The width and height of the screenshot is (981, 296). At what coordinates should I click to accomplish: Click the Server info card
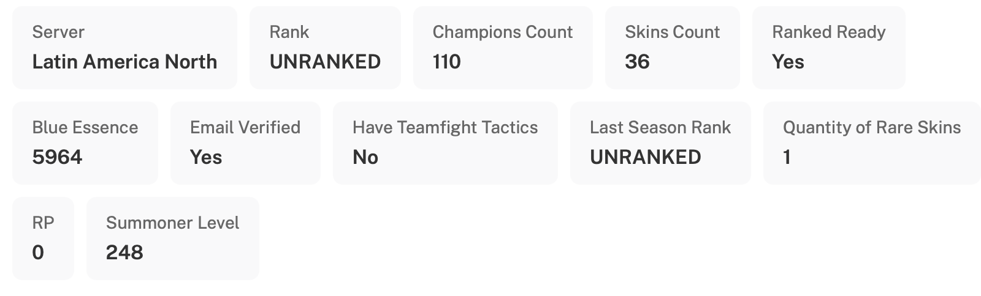(124, 47)
